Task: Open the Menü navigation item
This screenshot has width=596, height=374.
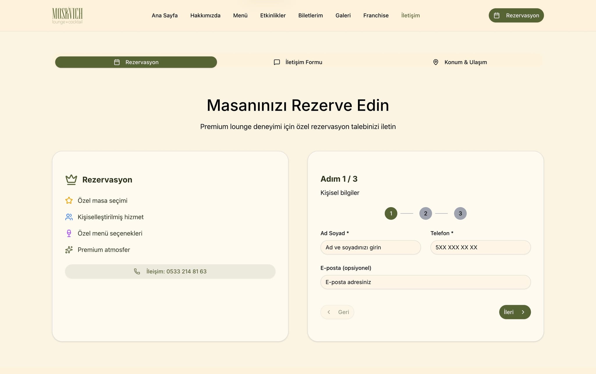Action: (x=240, y=15)
